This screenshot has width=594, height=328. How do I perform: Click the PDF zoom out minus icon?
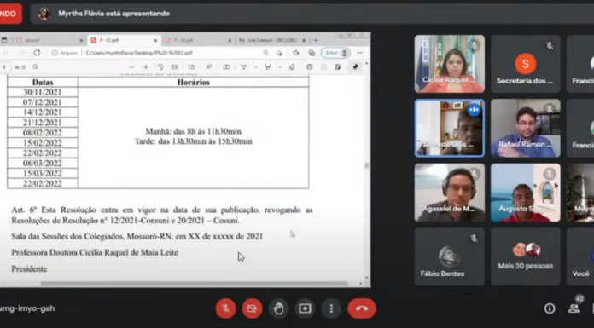point(131,67)
